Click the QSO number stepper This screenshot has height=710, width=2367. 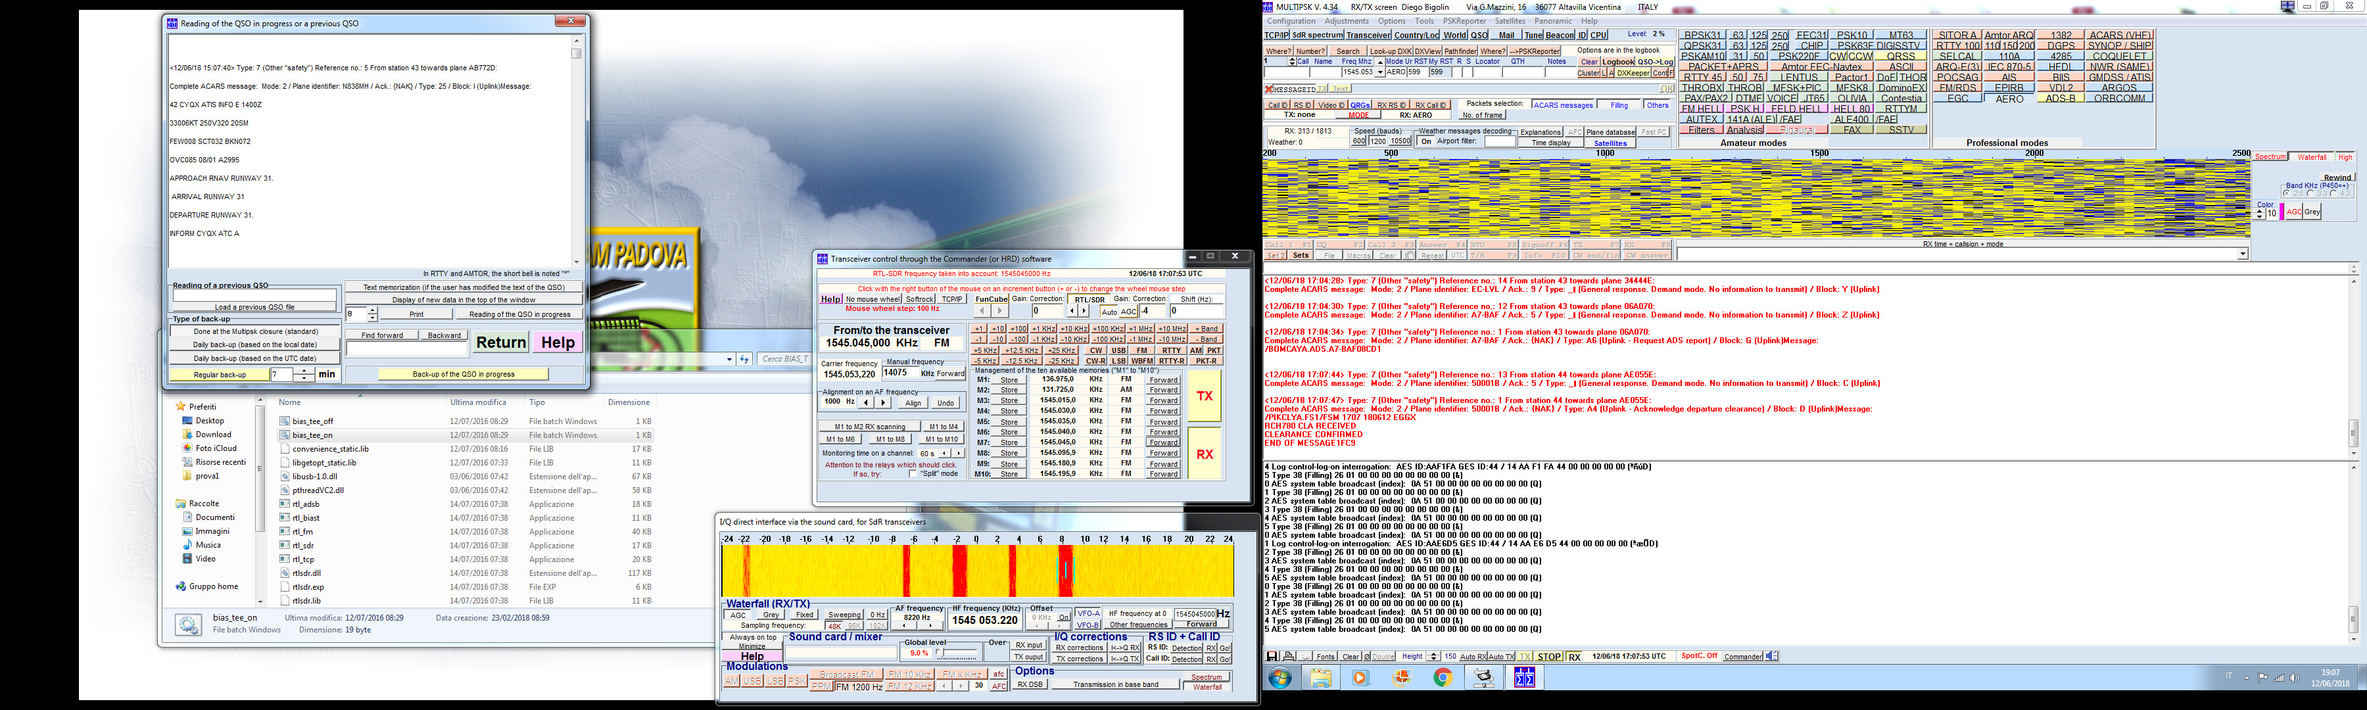pyautogui.click(x=1292, y=62)
